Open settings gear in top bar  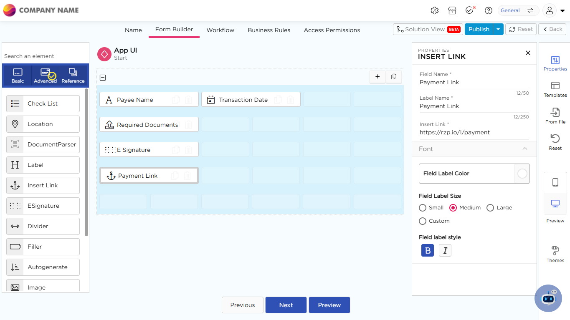(x=434, y=10)
